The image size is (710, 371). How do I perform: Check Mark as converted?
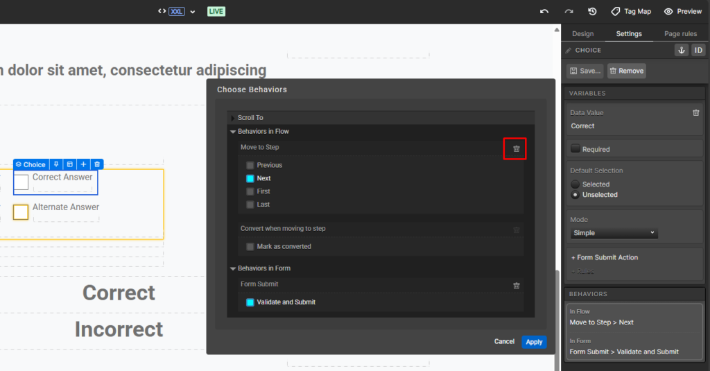tap(250, 246)
